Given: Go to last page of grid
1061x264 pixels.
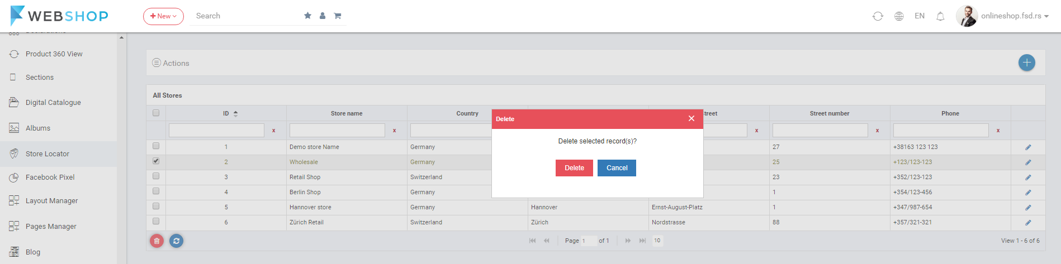Looking at the screenshot, I should 642,241.
